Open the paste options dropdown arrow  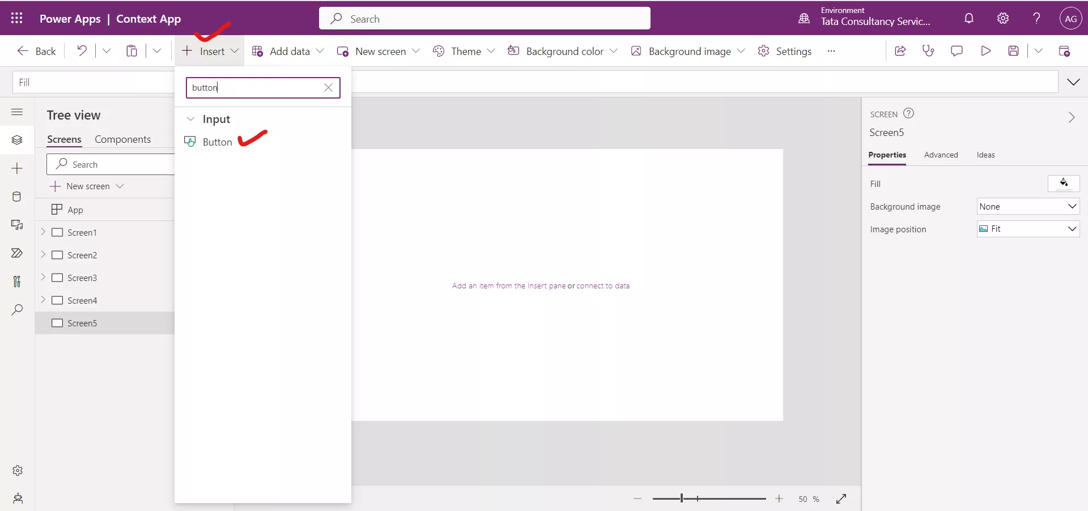tap(157, 51)
